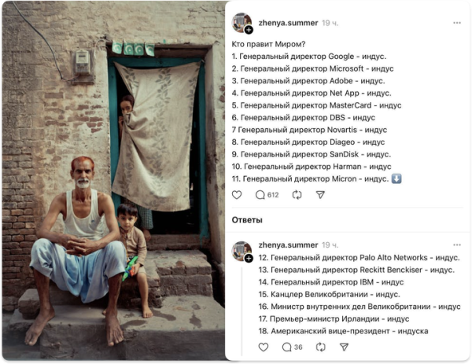Like the main post with heart icon
The image size is (472, 364).
coord(237,195)
